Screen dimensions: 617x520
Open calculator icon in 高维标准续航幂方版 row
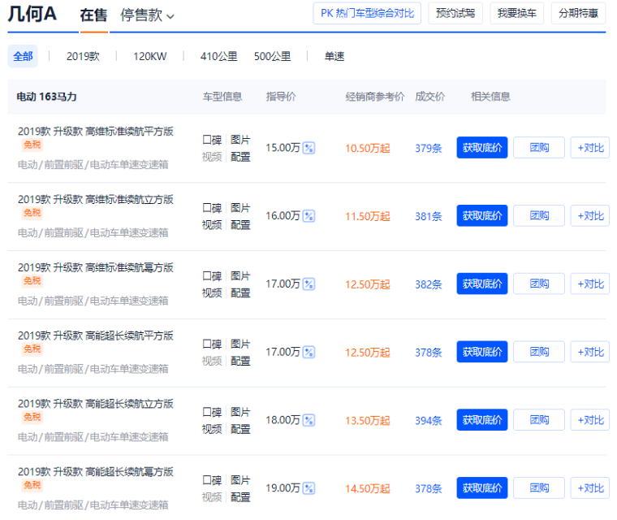pyautogui.click(x=308, y=284)
